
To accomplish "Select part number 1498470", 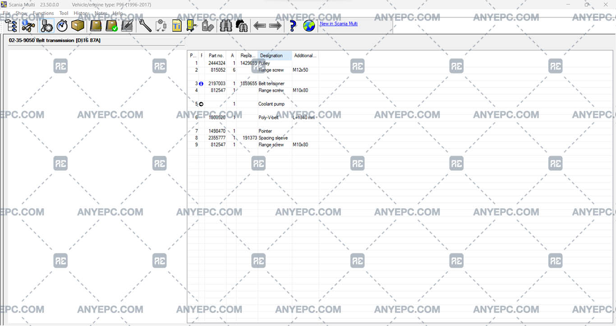I will pyautogui.click(x=217, y=131).
